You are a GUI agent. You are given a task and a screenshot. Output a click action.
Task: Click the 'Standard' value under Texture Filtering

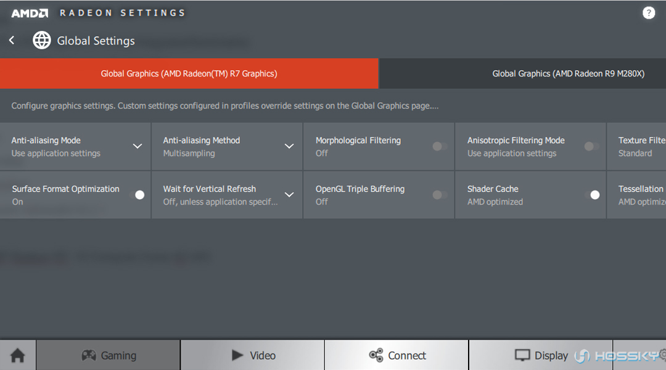coord(635,154)
